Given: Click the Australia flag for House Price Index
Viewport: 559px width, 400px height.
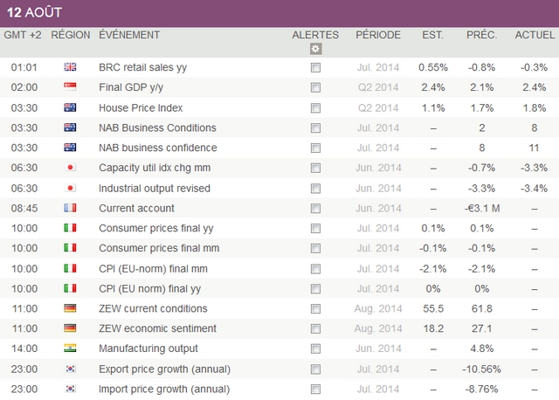Looking at the screenshot, I should click(71, 107).
